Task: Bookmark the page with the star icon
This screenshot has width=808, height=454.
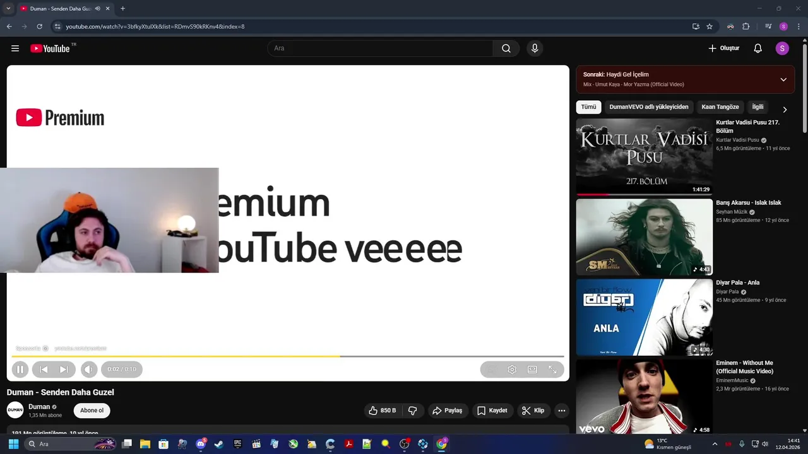Action: click(x=710, y=26)
